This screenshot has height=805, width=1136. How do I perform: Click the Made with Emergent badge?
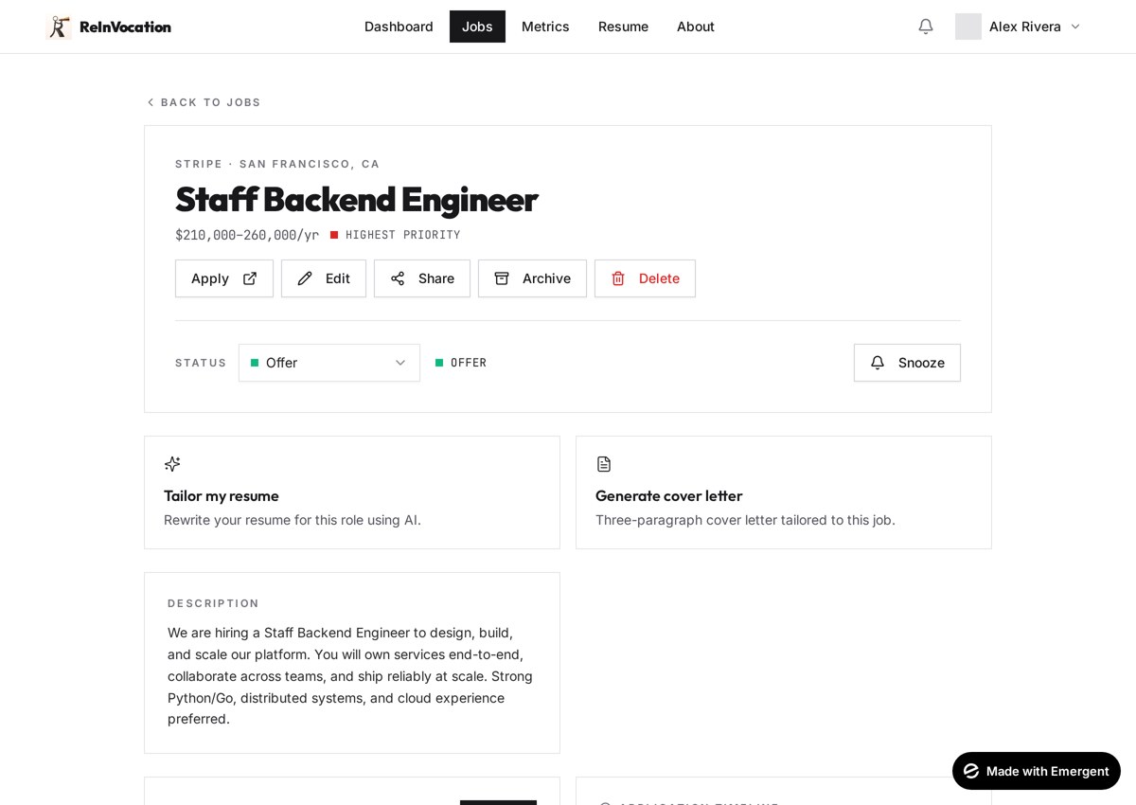(x=1037, y=771)
